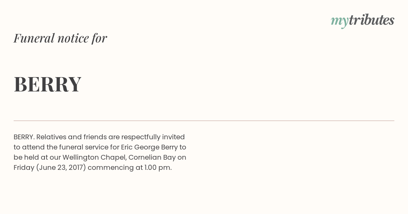Click 'Relatives and friends' in the notice text
This screenshot has height=214, width=408.
[71, 137]
